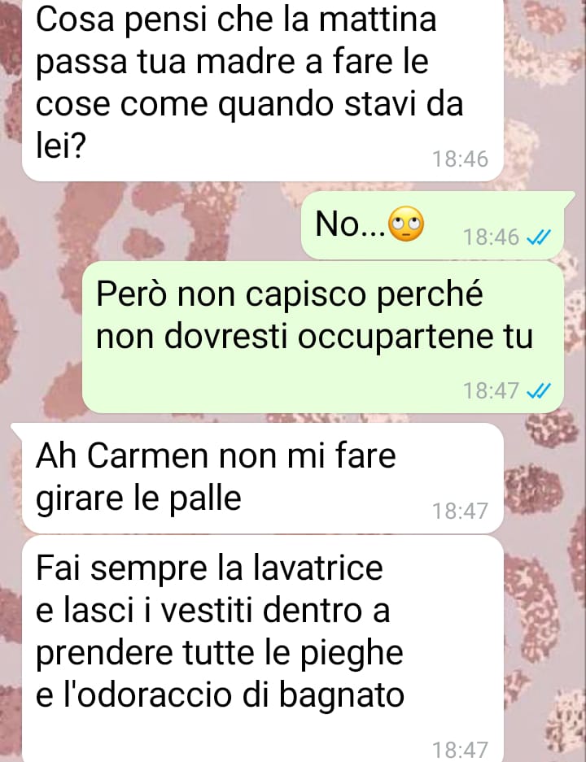Tap the text 'occupartene tu' in the sent message

point(415,337)
